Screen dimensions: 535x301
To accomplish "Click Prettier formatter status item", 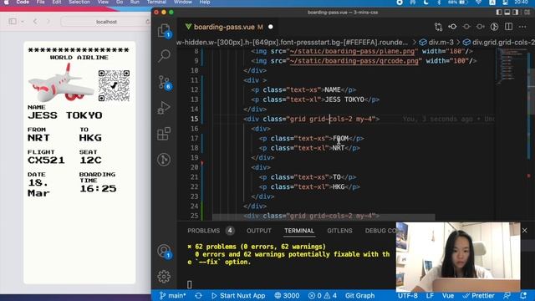I will (478, 295).
